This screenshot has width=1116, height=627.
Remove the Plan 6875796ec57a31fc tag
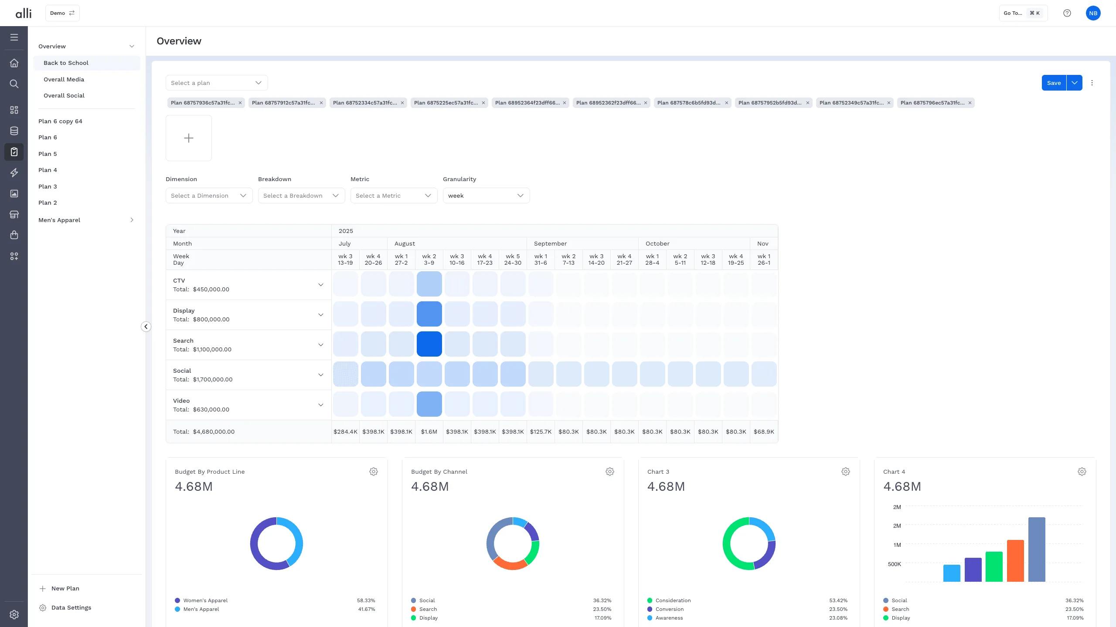[x=970, y=103]
